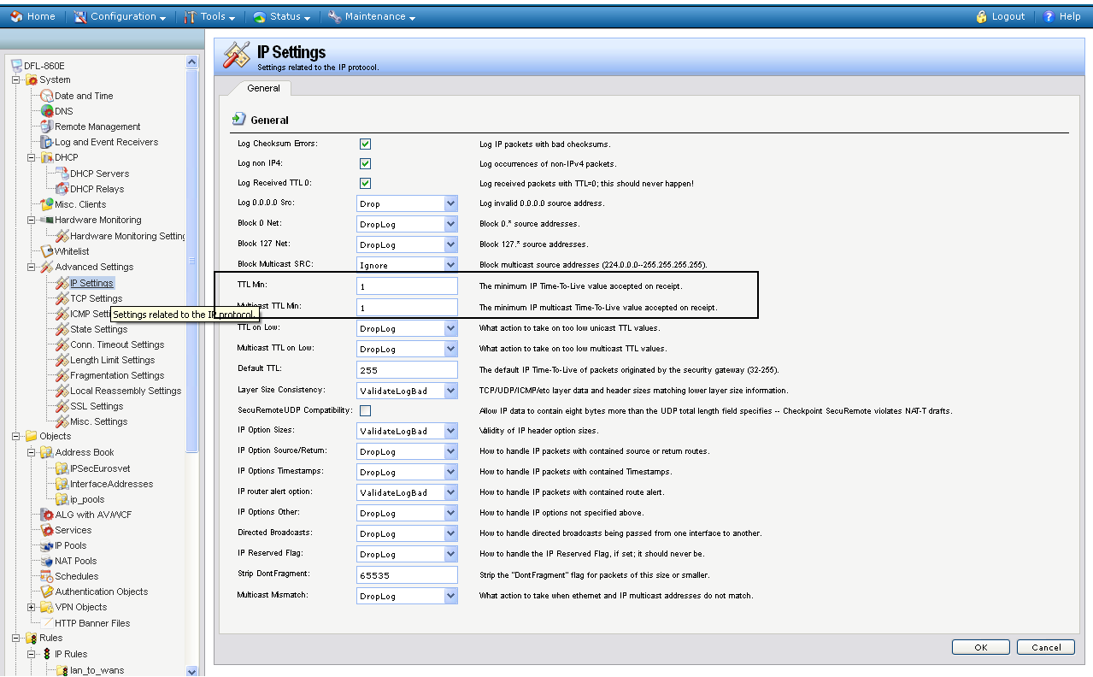Open the Block Multicast SRC dropdown
The width and height of the screenshot is (1093, 677).
pyautogui.click(x=450, y=265)
